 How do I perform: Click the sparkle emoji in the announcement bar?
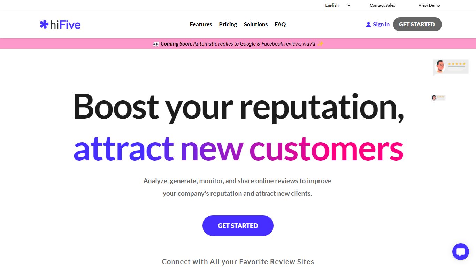tap(321, 43)
